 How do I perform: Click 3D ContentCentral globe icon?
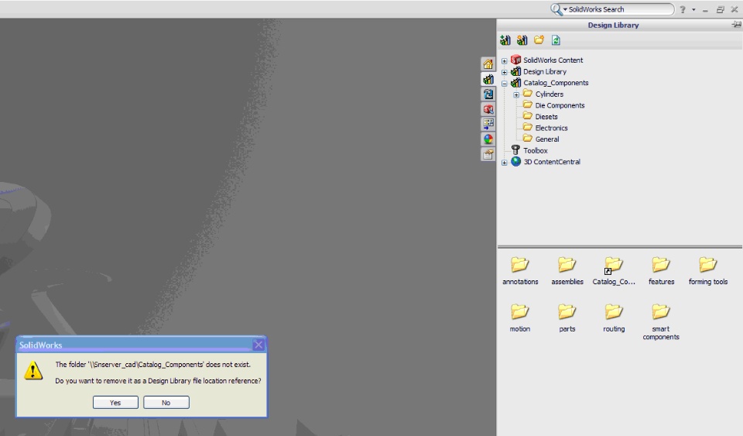516,162
